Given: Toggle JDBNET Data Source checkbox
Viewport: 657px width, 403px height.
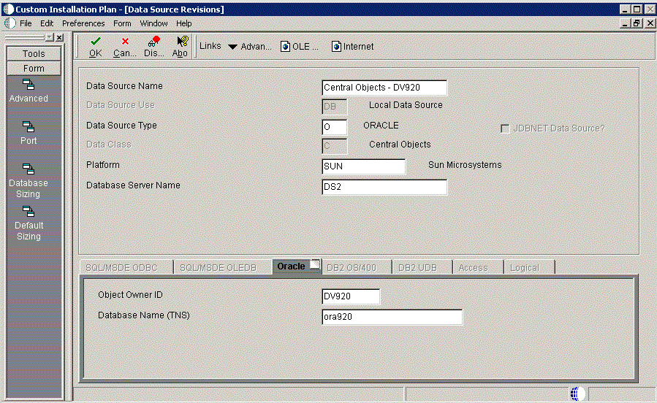Looking at the screenshot, I should (505, 128).
